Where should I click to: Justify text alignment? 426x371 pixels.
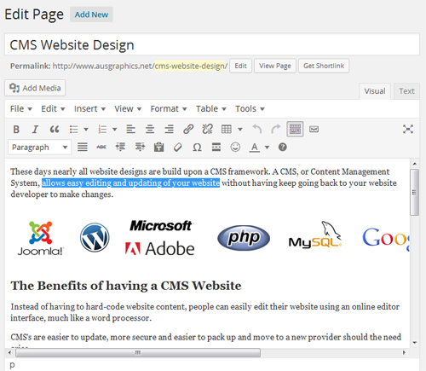point(83,148)
